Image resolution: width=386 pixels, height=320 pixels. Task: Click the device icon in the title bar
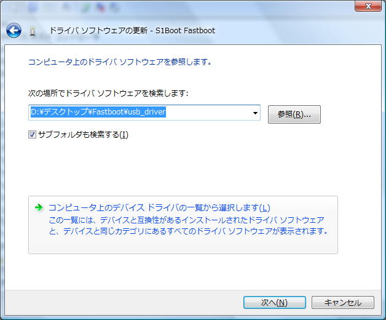(33, 31)
